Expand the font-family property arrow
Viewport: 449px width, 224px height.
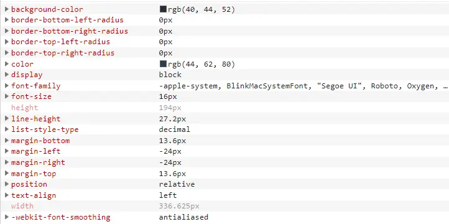[7, 86]
